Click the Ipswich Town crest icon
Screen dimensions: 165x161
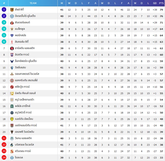12,55
